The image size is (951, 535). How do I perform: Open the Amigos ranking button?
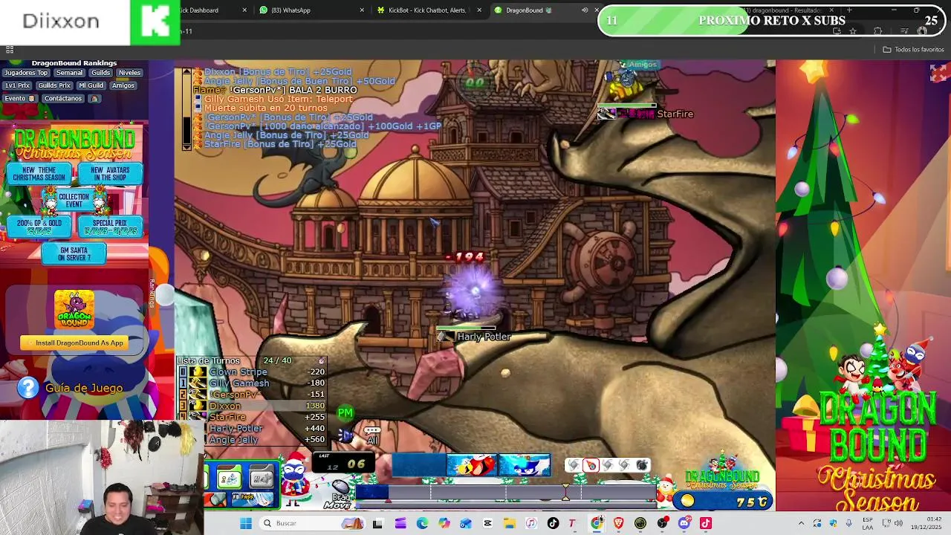pos(123,85)
